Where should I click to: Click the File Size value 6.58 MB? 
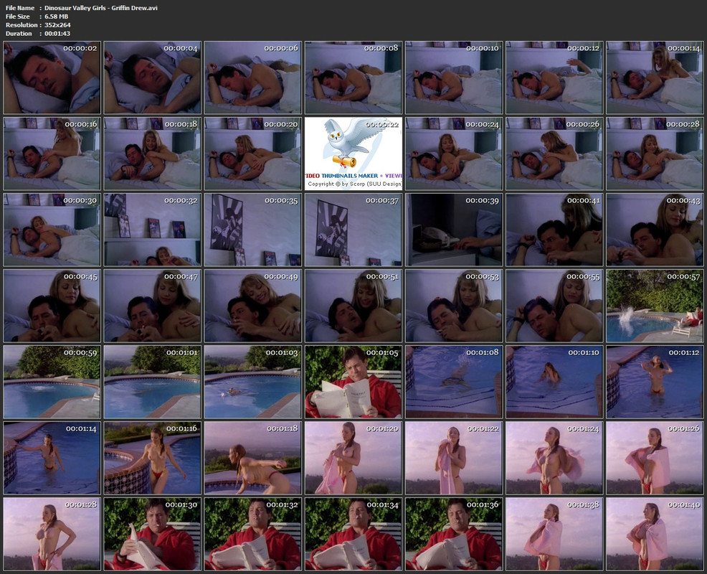coord(57,17)
